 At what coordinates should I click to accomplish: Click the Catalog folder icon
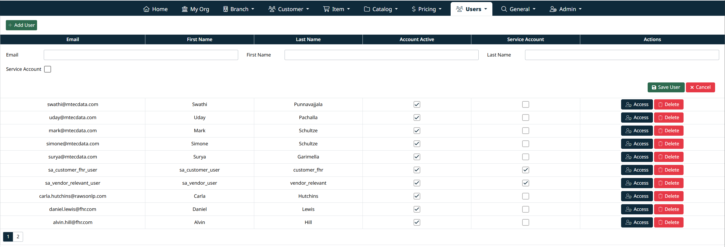[367, 9]
